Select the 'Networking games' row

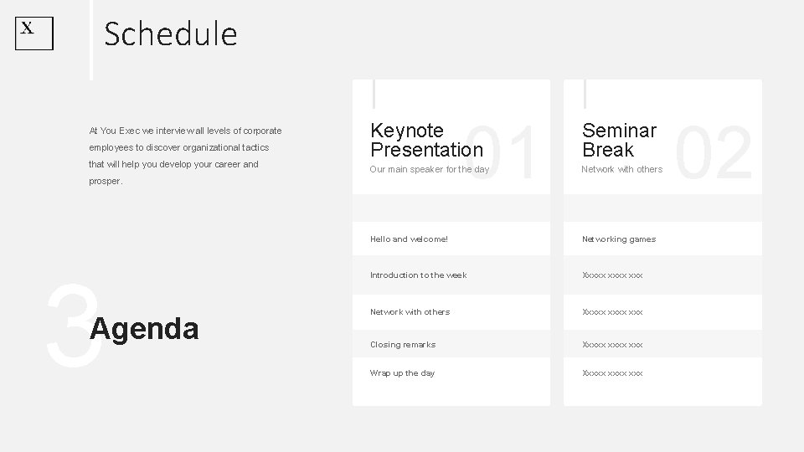(x=619, y=239)
